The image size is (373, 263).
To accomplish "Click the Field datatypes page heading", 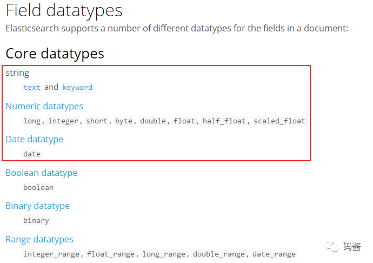I will 64,11.
